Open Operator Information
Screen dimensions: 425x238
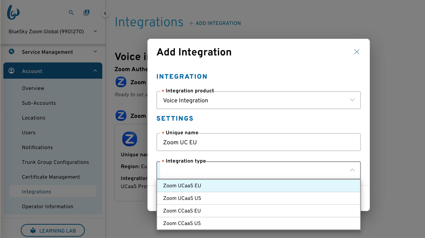(x=47, y=206)
